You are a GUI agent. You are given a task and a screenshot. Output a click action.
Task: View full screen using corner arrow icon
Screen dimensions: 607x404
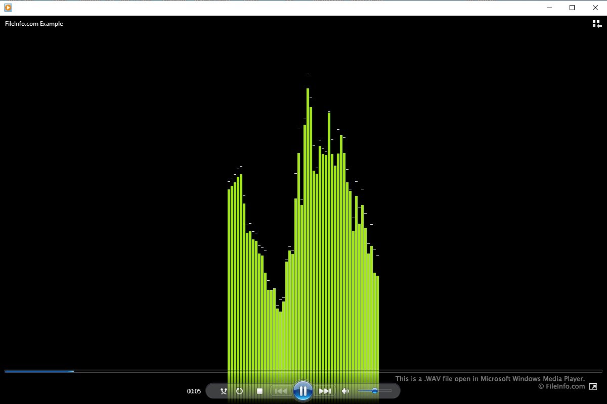tap(593, 386)
